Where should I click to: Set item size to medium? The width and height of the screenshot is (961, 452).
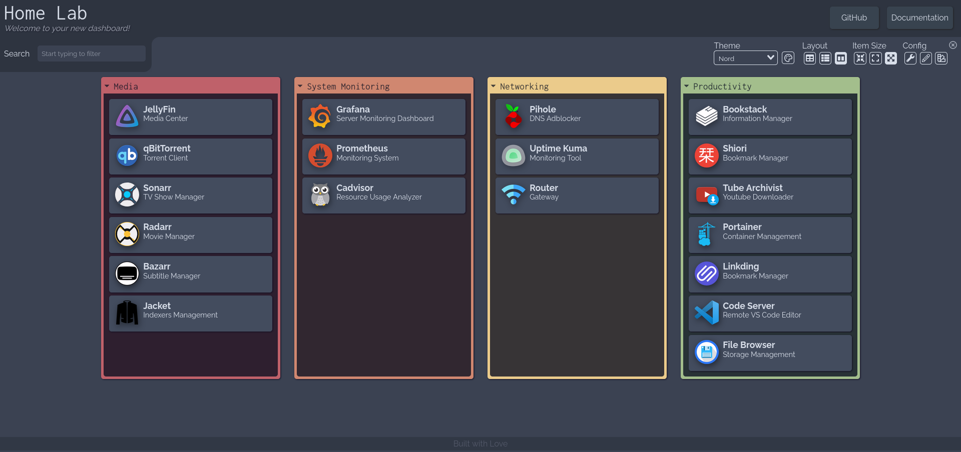(875, 58)
